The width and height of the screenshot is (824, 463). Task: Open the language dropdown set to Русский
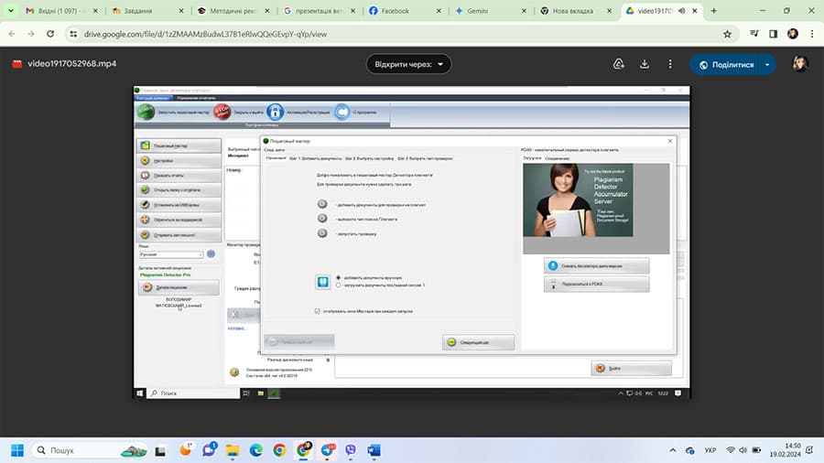[171, 254]
